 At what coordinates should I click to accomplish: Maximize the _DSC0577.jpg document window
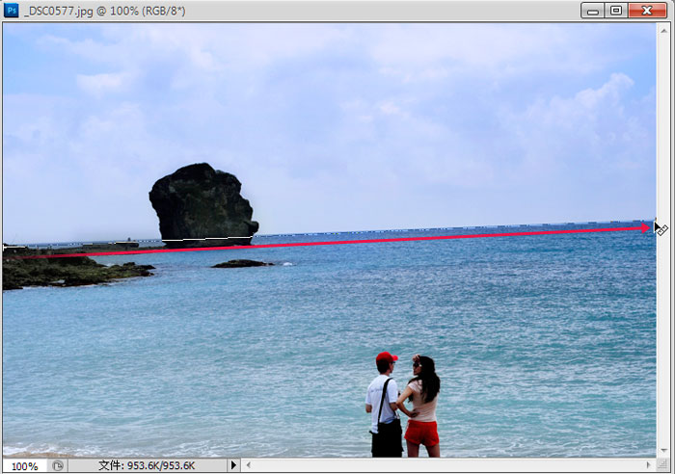(x=616, y=11)
